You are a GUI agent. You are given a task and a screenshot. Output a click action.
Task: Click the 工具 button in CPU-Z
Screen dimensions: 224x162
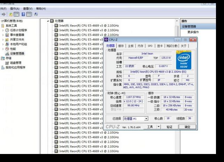(x=150, y=126)
